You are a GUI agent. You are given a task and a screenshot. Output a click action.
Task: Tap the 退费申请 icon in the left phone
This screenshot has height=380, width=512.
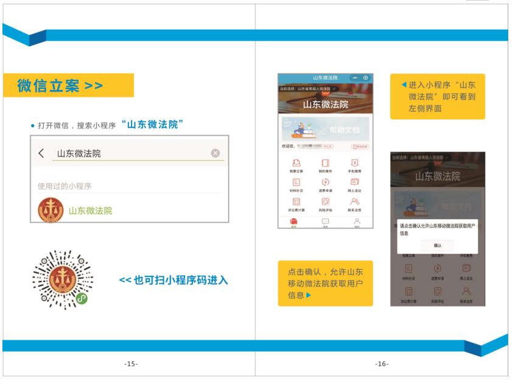[x=325, y=183]
